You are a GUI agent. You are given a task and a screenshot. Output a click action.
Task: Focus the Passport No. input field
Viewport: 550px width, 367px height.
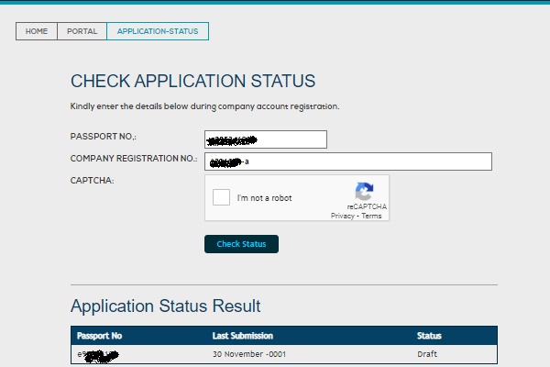pyautogui.click(x=266, y=139)
